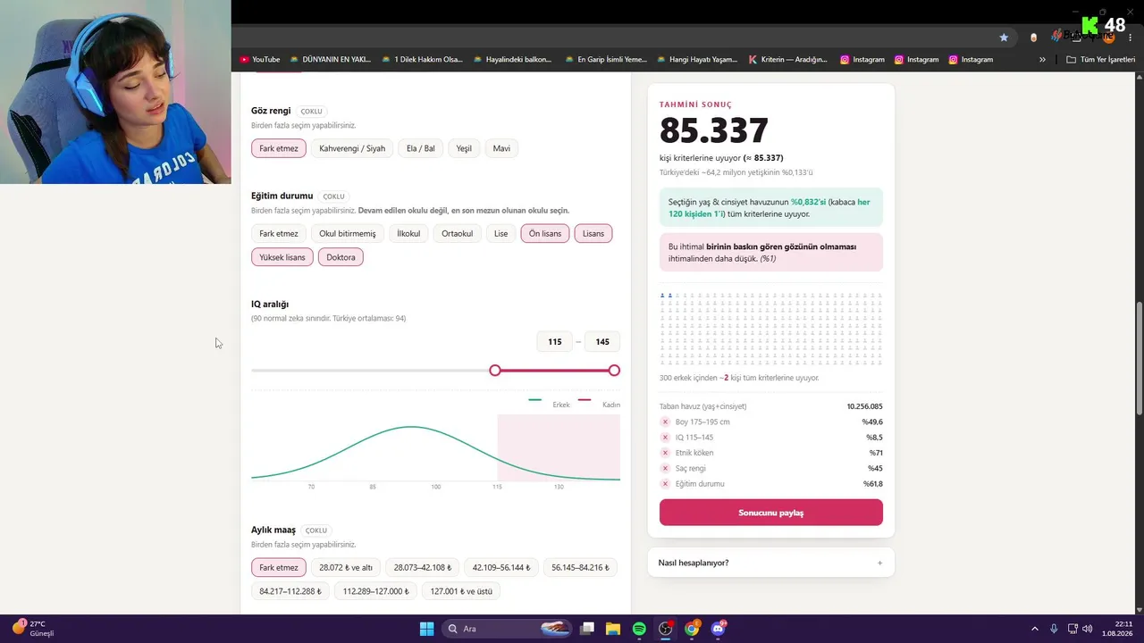Open the Windows Start menu

427,629
